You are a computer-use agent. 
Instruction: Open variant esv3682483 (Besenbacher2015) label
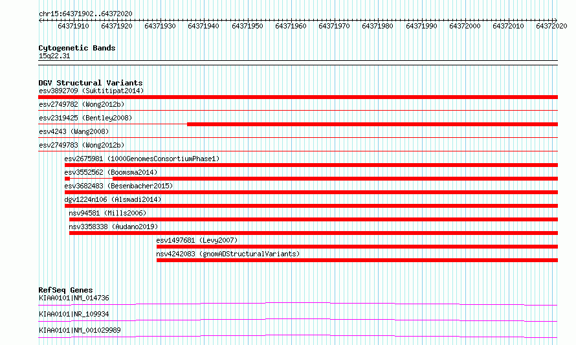click(x=118, y=186)
